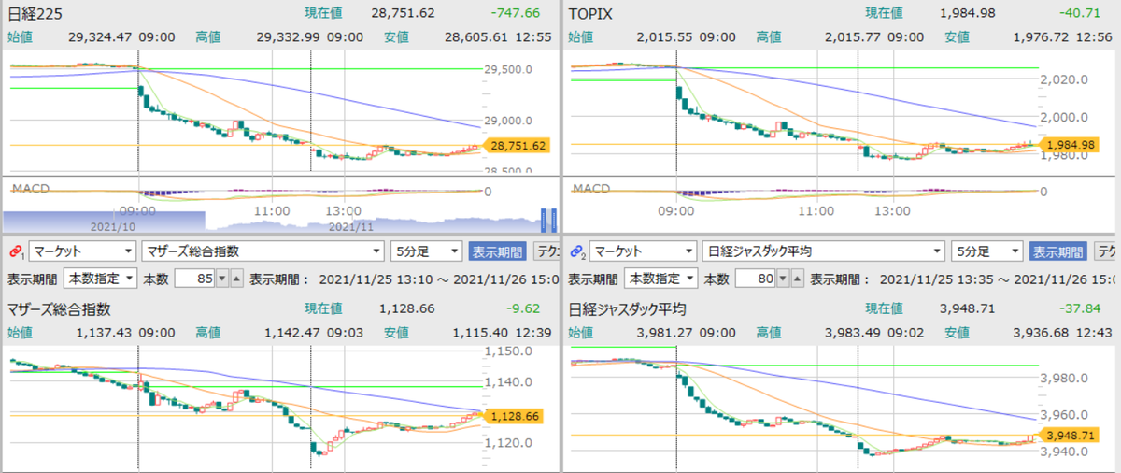This screenshot has height=473, width=1121.
Task: Decrease the 本数 value 80 with down arrow
Action: tap(783, 279)
